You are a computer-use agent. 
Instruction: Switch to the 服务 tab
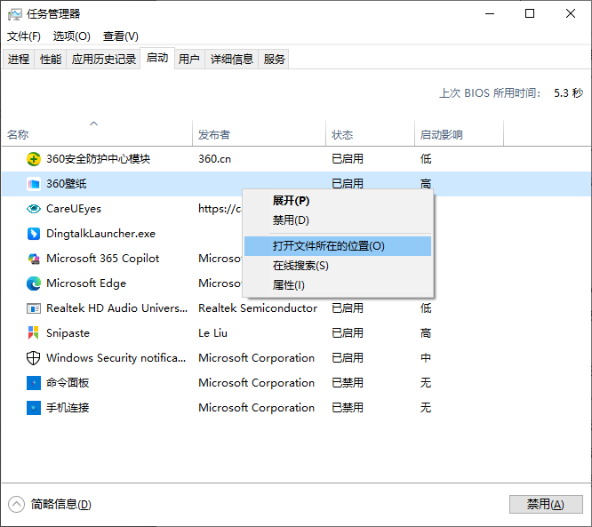point(274,60)
